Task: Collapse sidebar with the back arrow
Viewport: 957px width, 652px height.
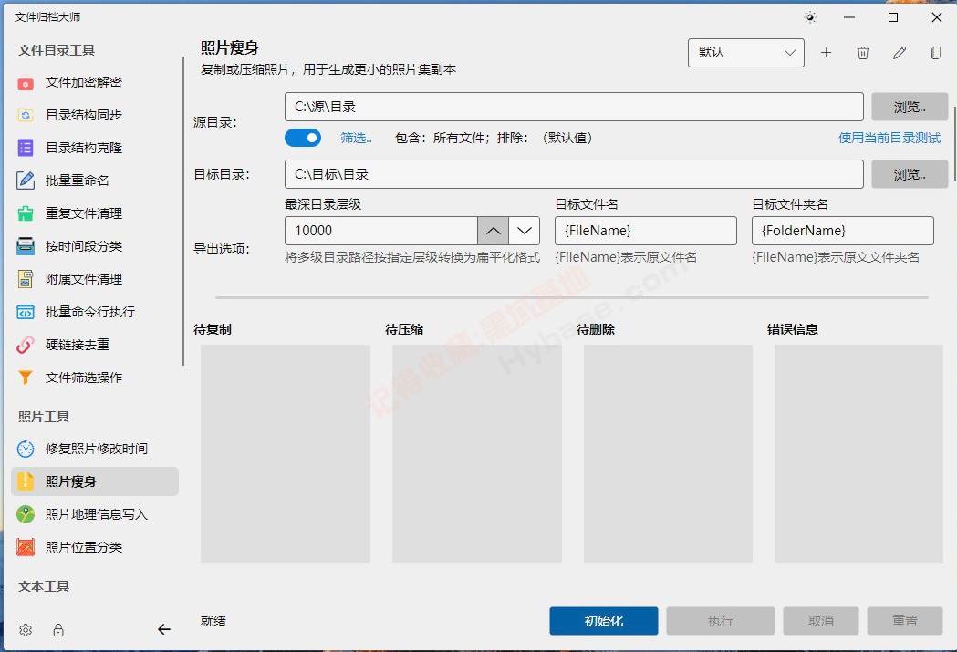Action: click(x=164, y=629)
